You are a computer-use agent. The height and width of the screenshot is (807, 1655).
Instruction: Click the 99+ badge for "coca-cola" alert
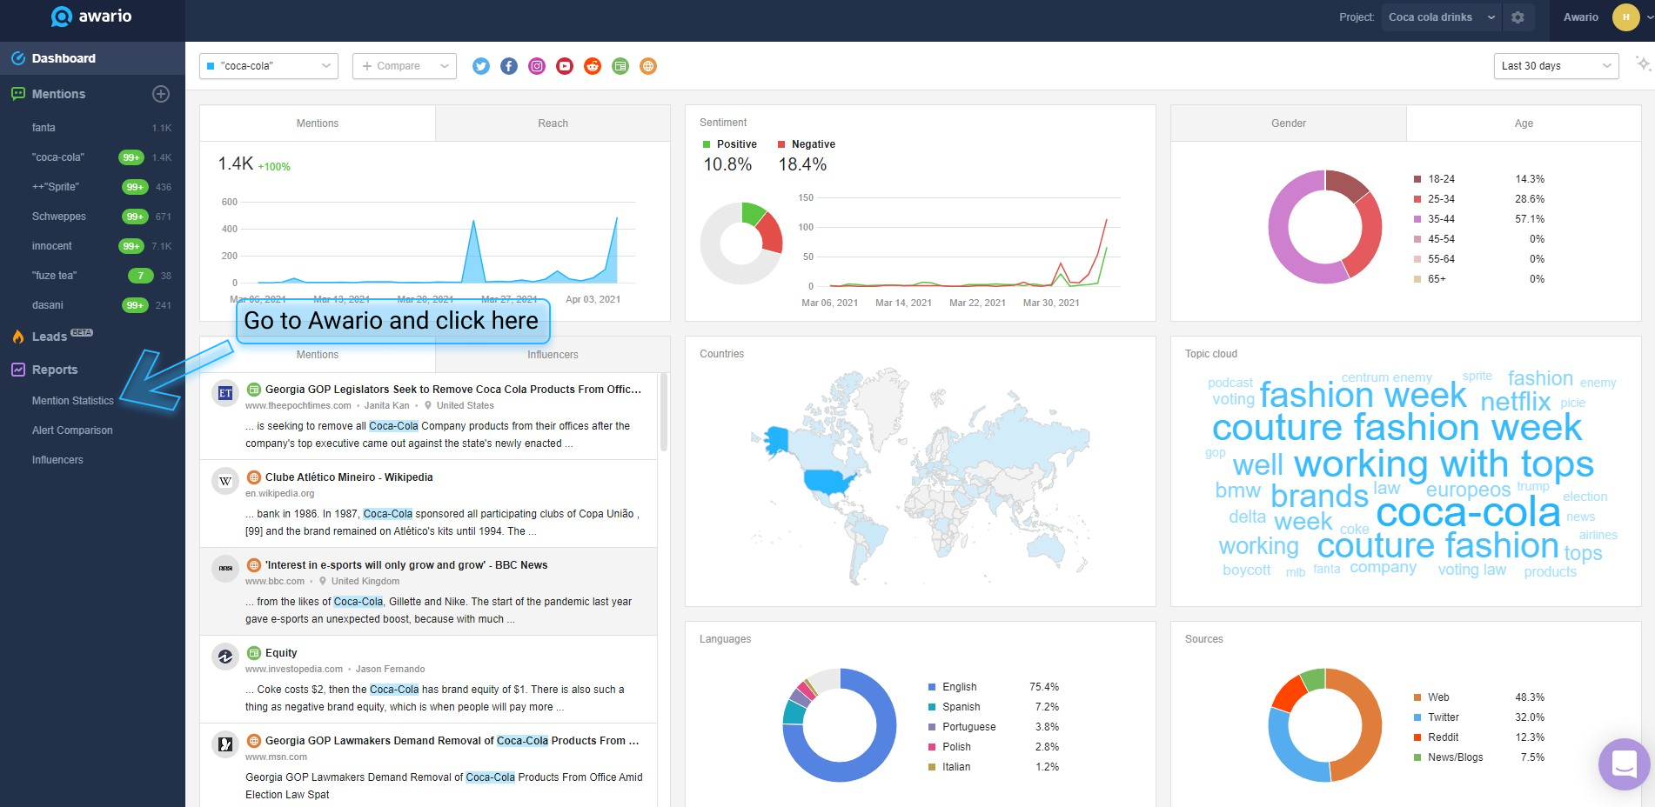(131, 157)
